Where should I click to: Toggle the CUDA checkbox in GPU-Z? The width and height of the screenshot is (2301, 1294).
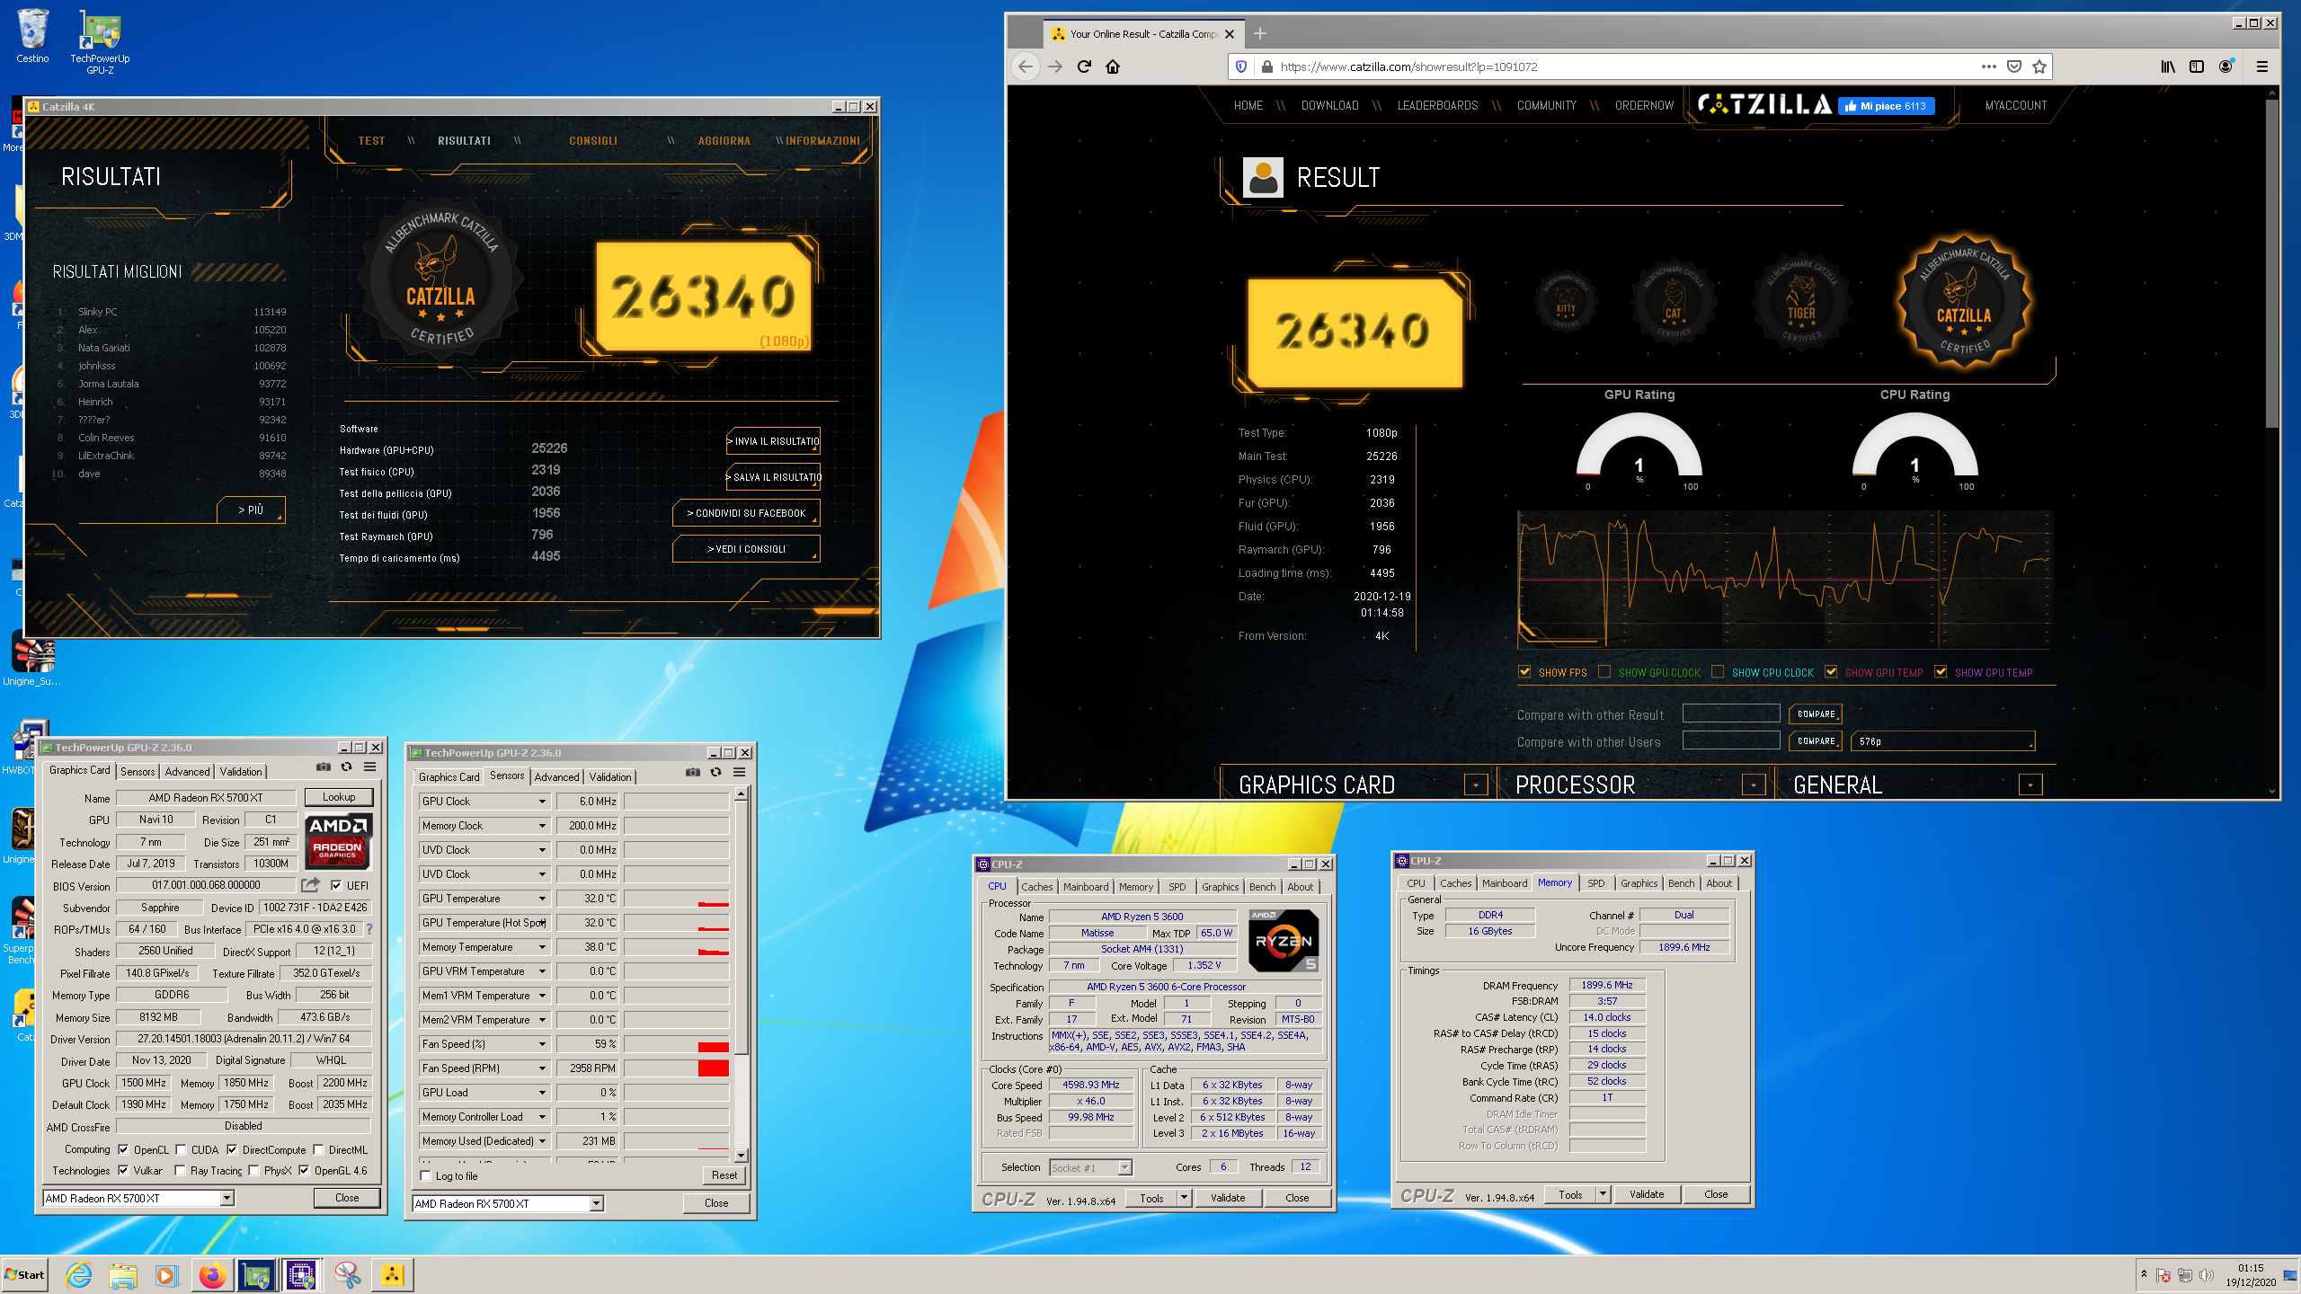tap(181, 1149)
